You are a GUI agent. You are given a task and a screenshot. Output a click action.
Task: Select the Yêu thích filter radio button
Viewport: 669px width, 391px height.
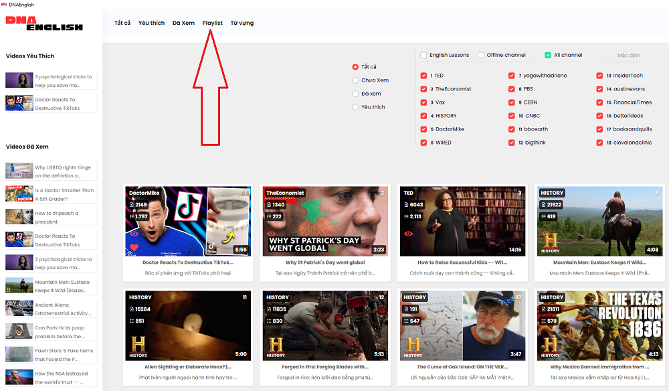355,107
